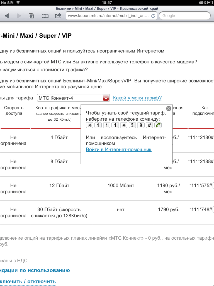Open the рекомендации по использованию link
Screen dimensions: 214x286
(35, 270)
